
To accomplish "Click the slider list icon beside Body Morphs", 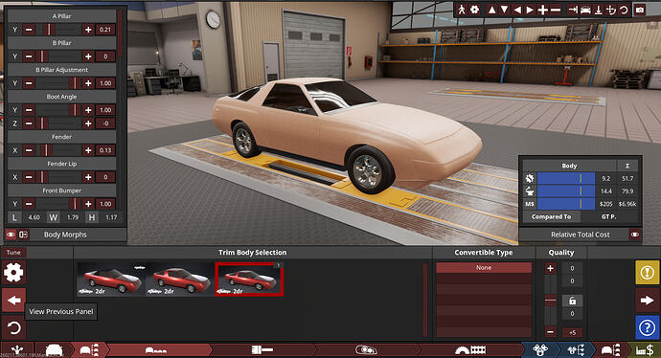I will tap(23, 235).
